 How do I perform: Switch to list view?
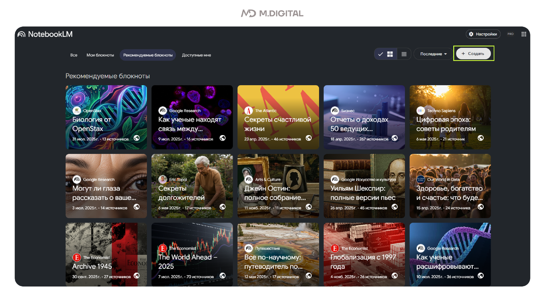click(x=404, y=54)
